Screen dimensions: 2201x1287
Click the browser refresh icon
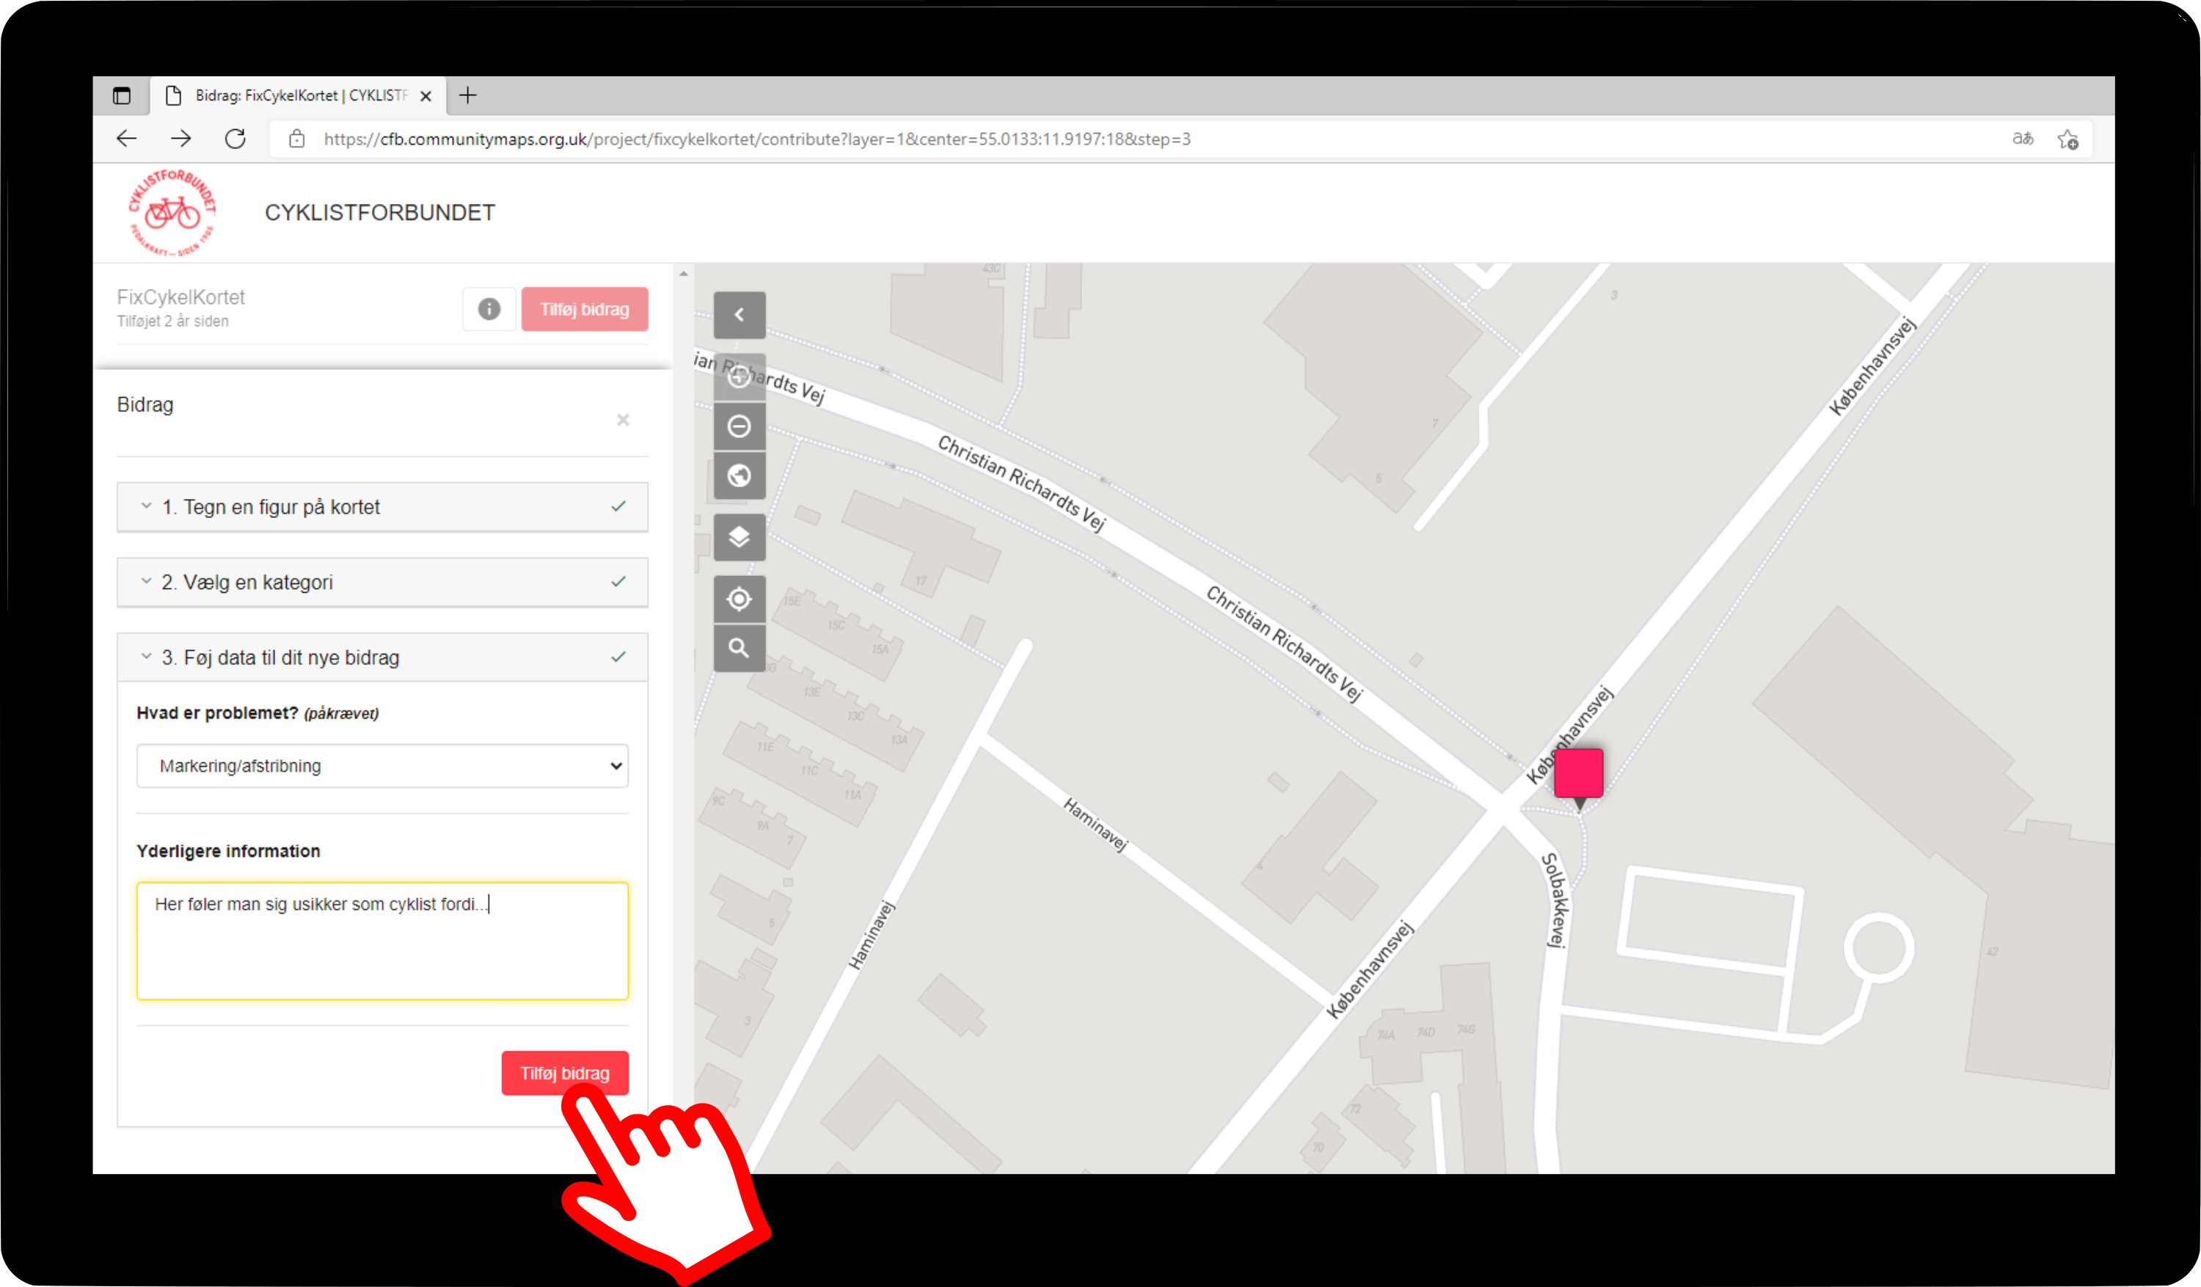coord(235,139)
